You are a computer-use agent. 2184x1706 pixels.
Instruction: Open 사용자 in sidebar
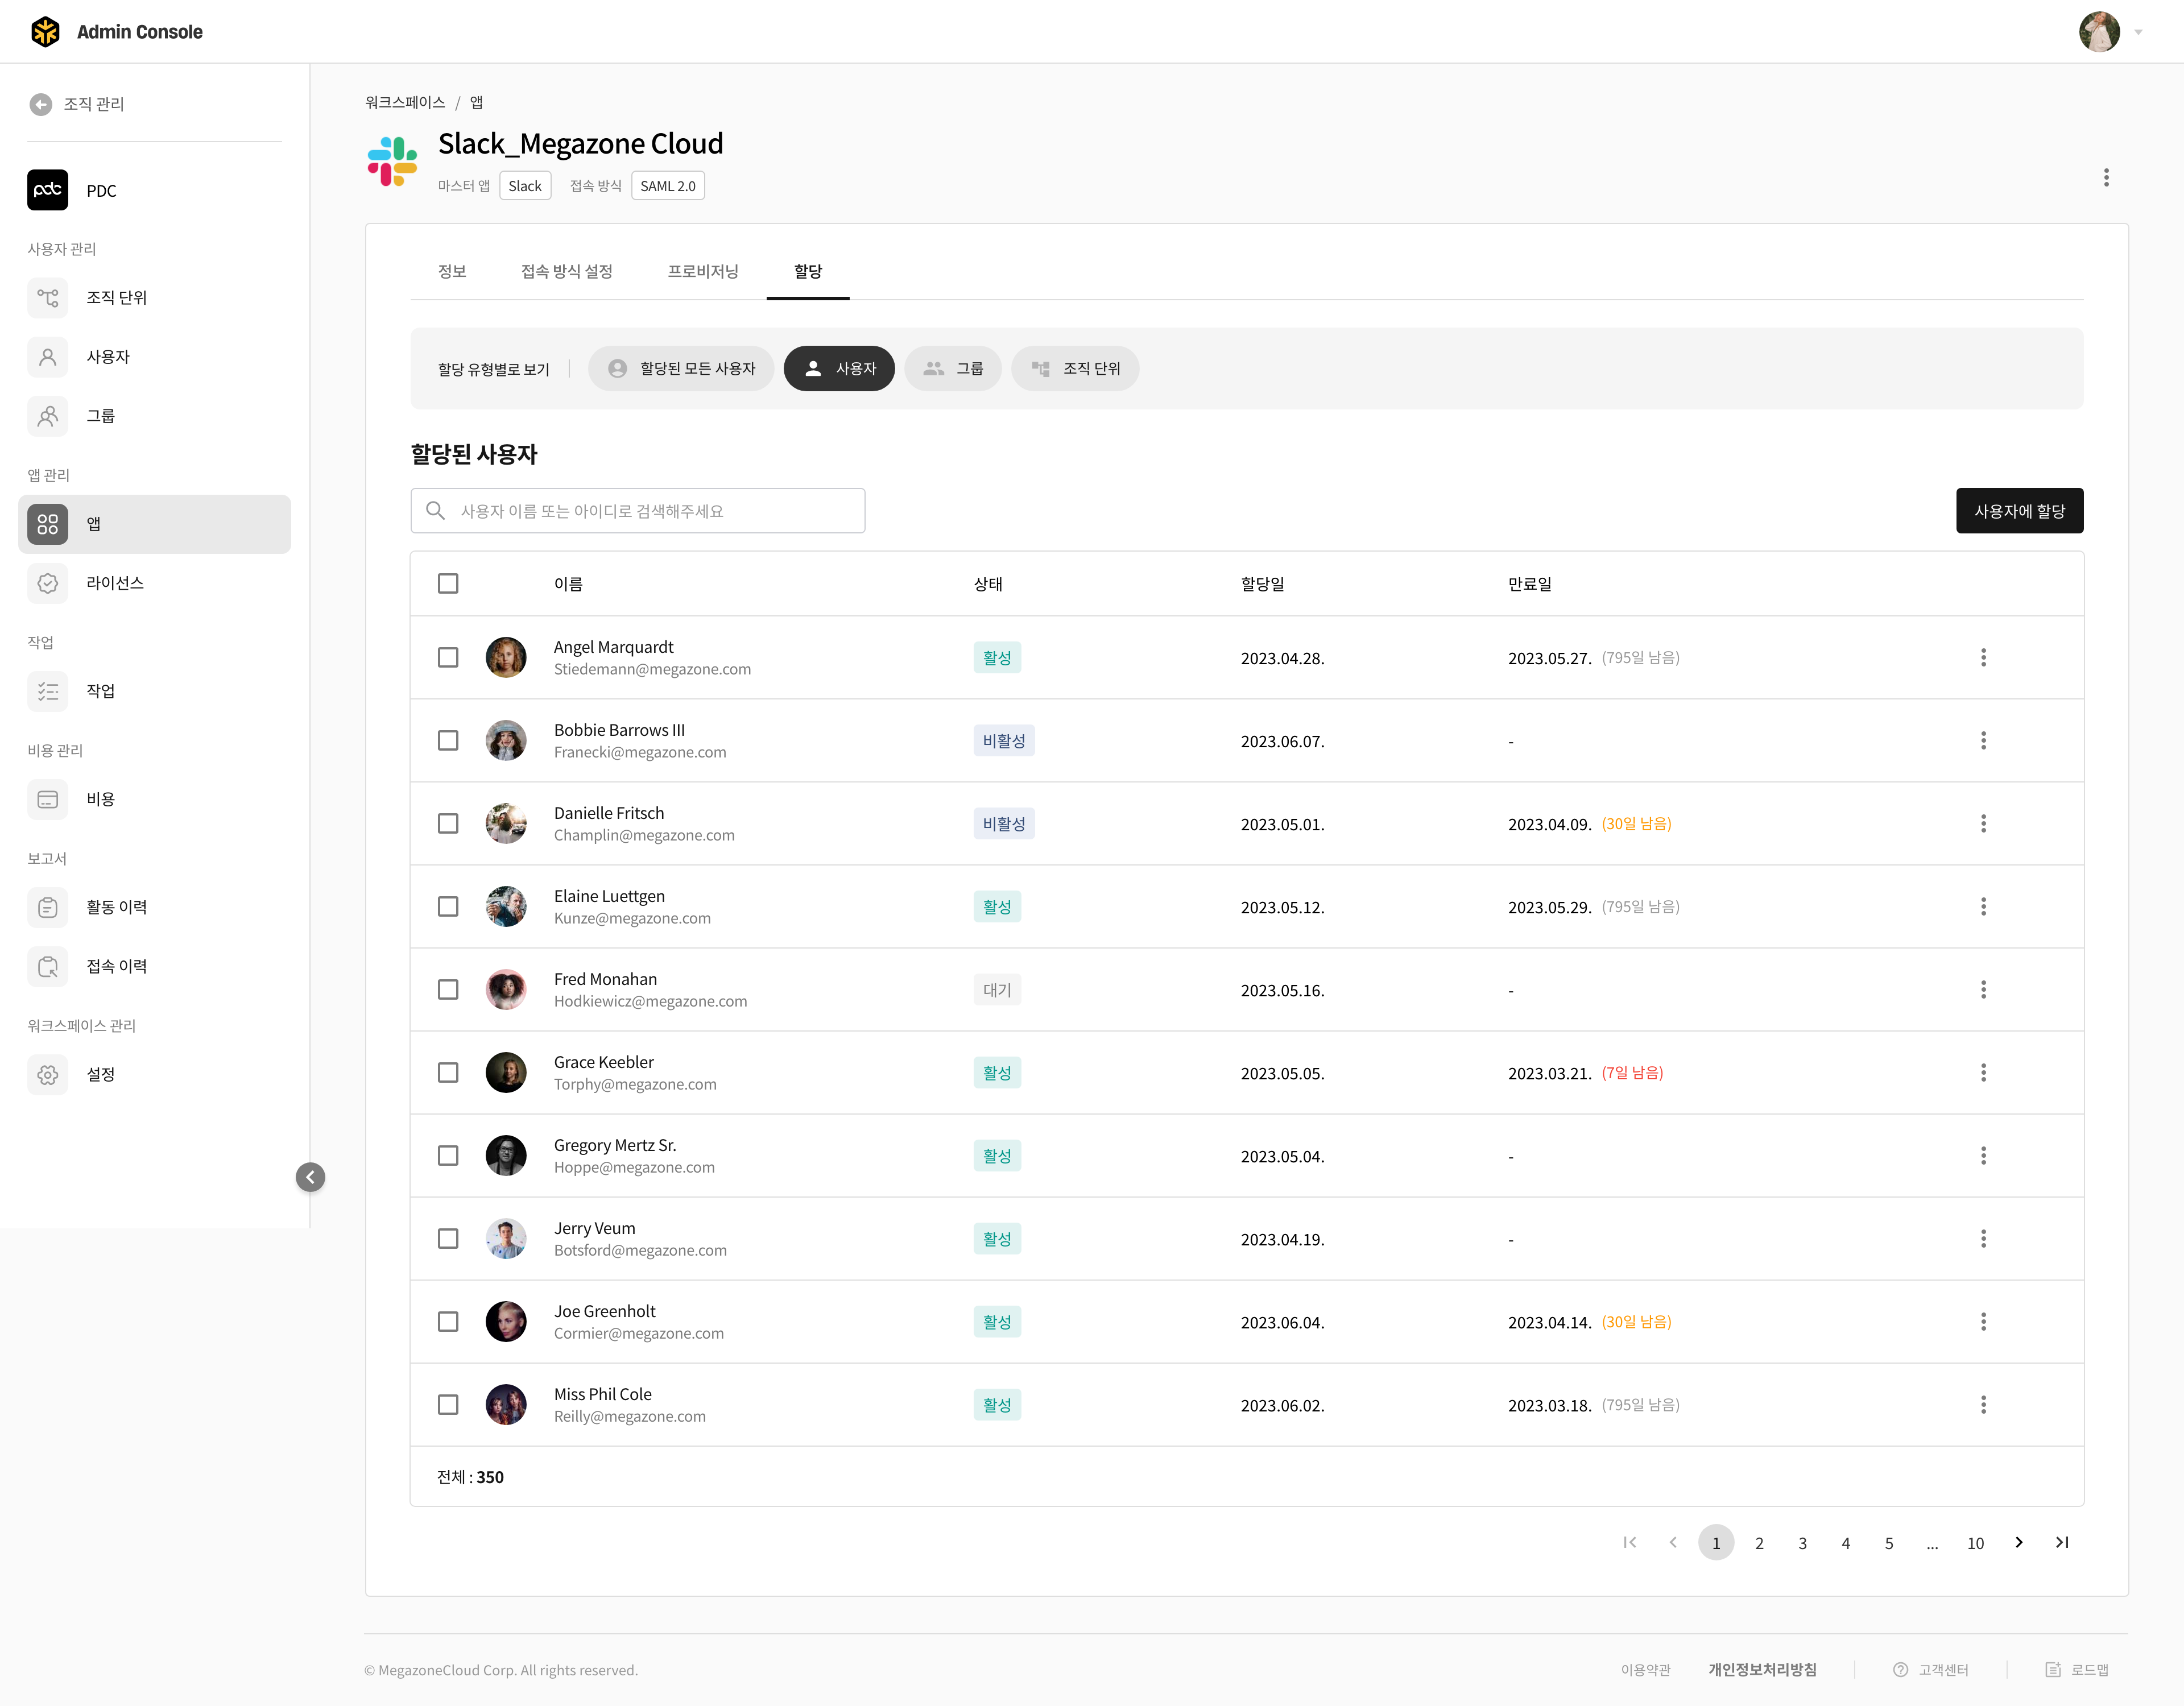point(154,356)
